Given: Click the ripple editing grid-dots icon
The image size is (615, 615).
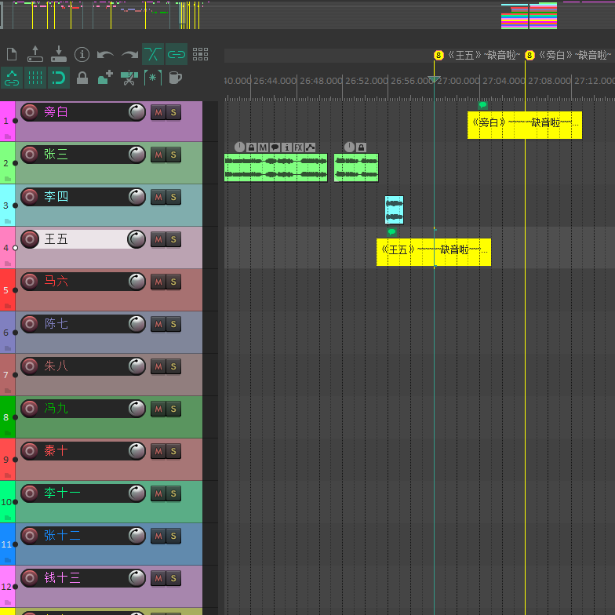Looking at the screenshot, I should coord(200,54).
